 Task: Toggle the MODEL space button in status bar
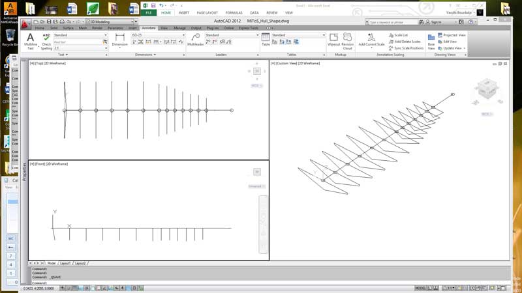[x=421, y=287]
